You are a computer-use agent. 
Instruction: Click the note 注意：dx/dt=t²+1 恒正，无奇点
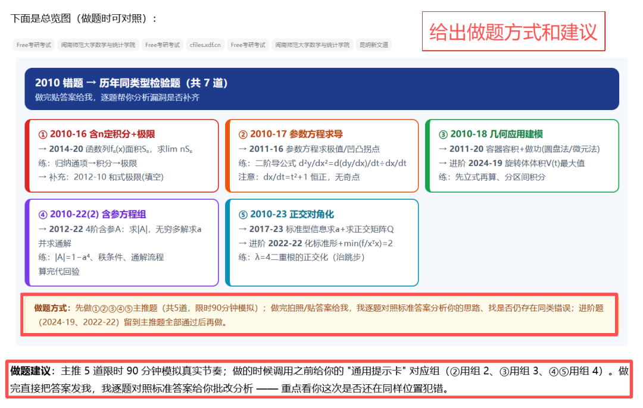click(299, 177)
